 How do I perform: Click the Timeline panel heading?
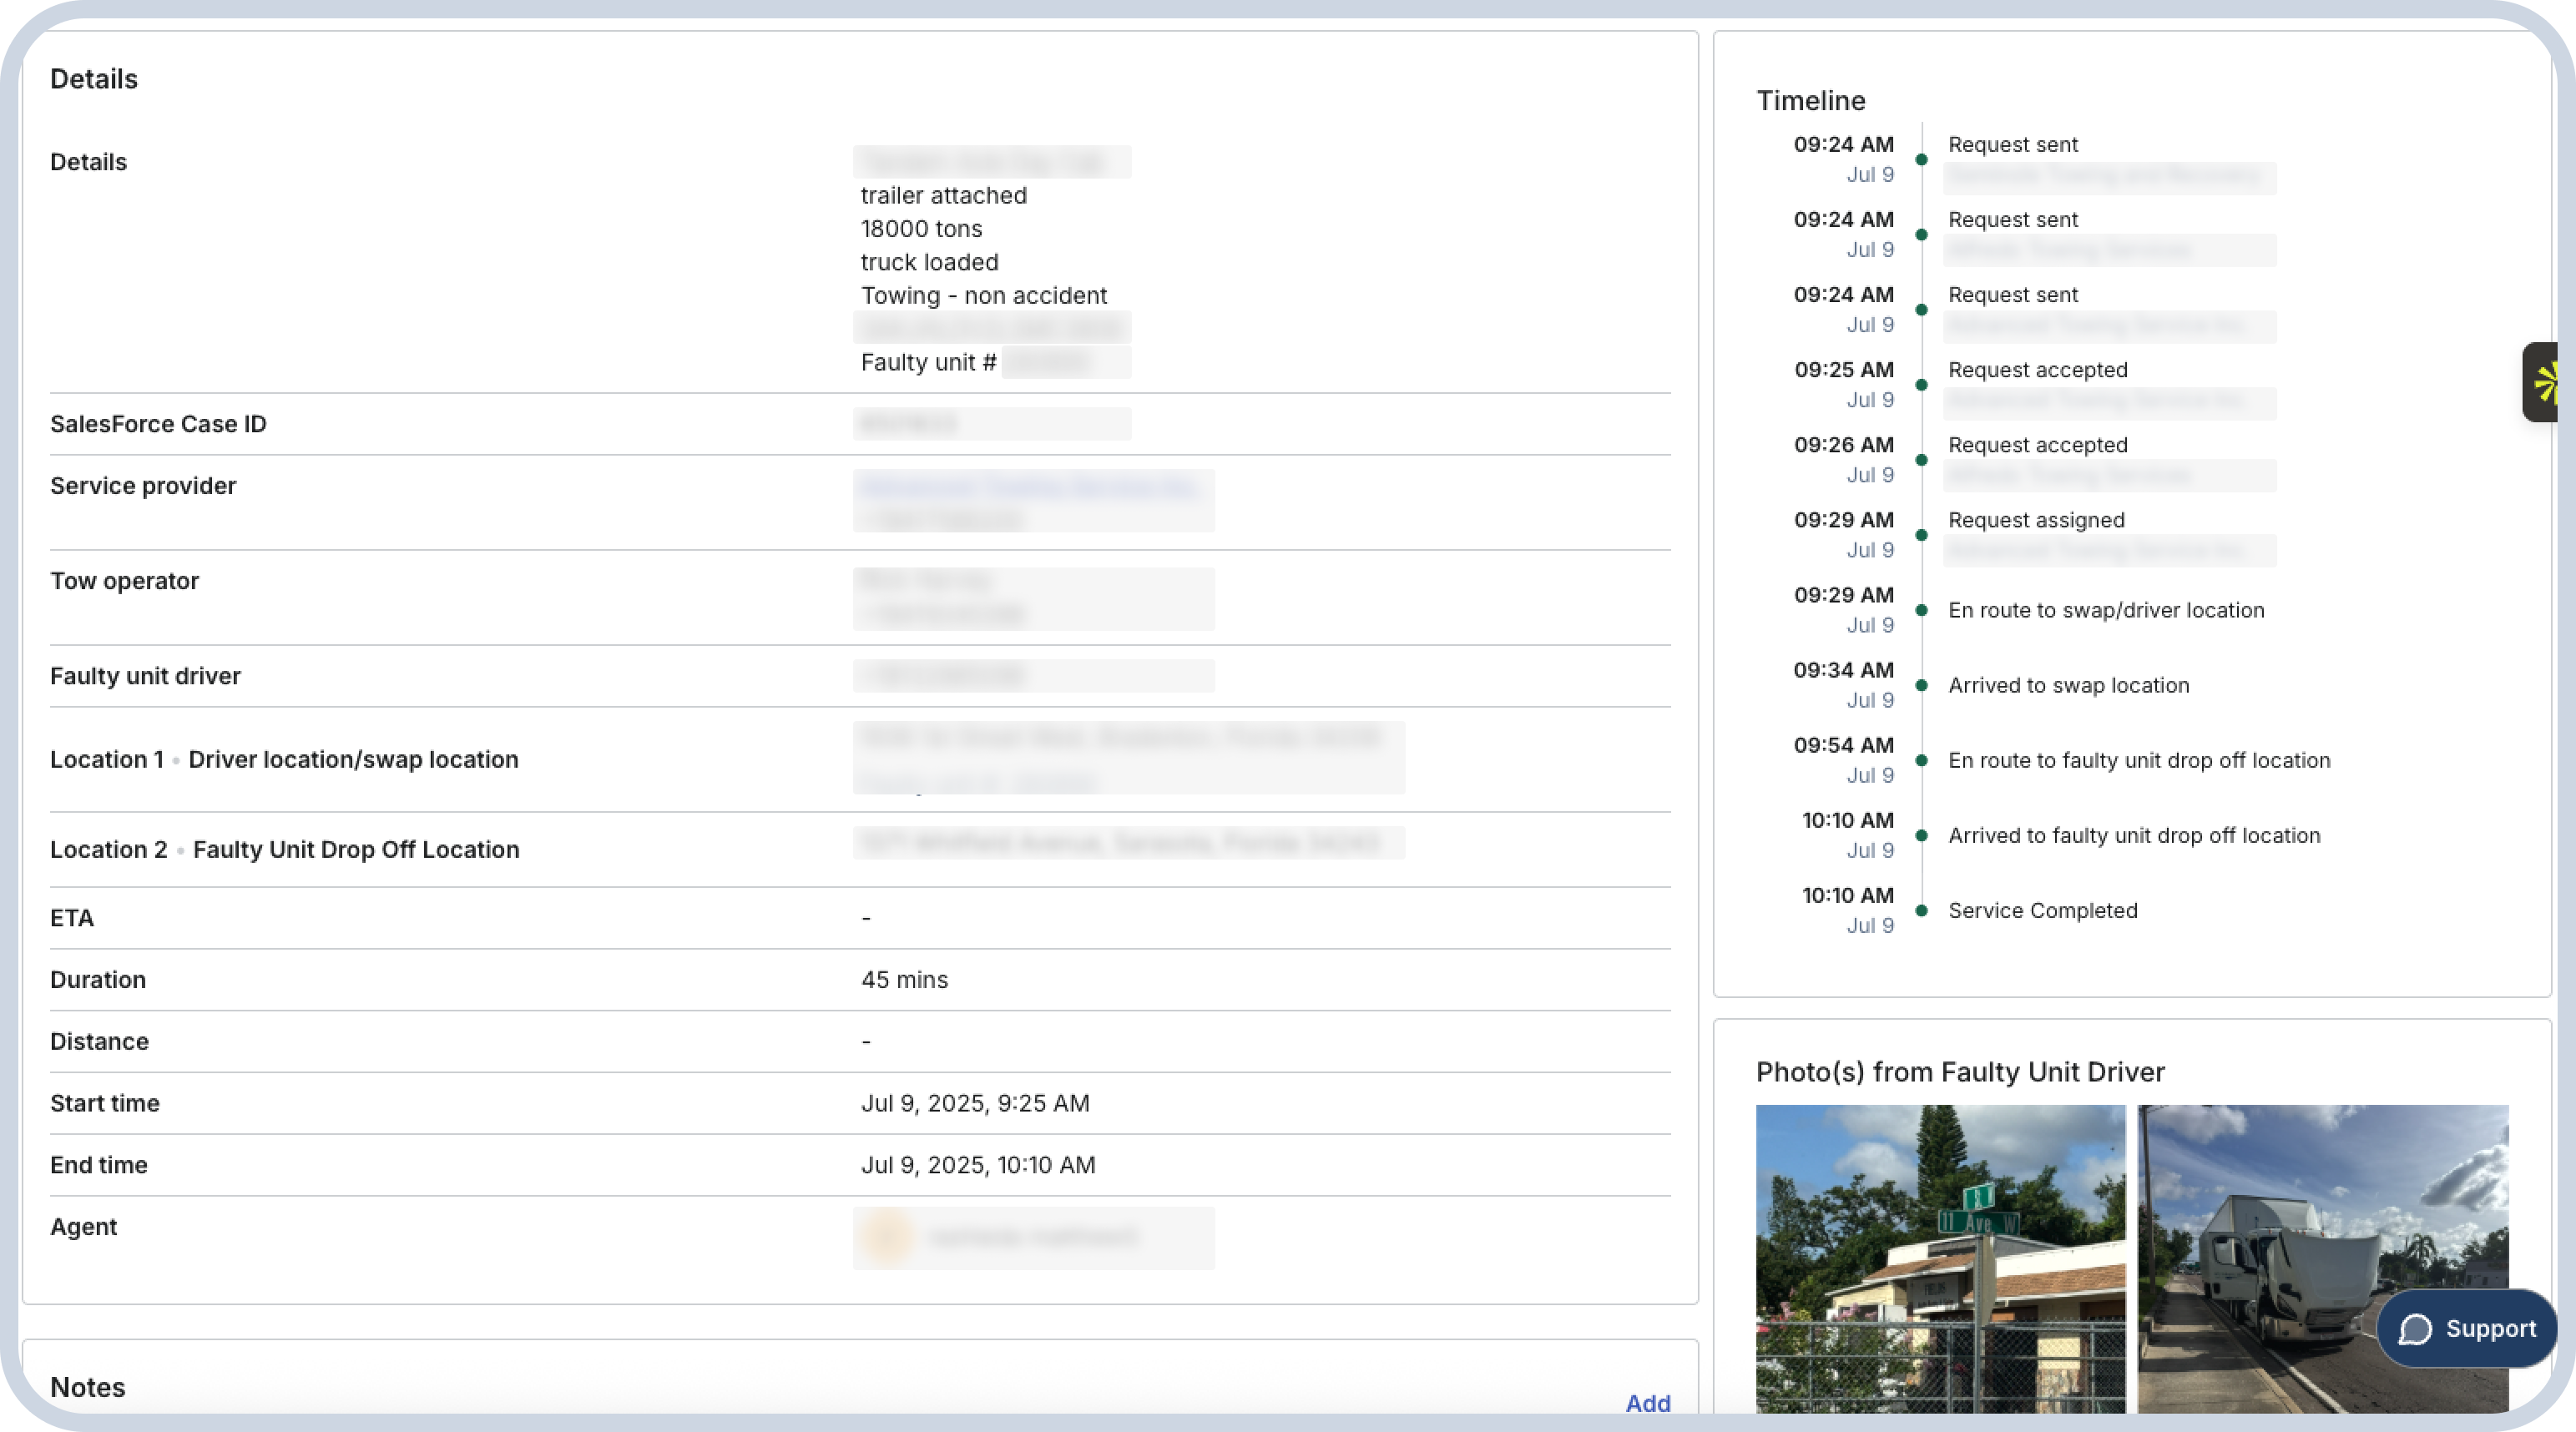point(1810,100)
